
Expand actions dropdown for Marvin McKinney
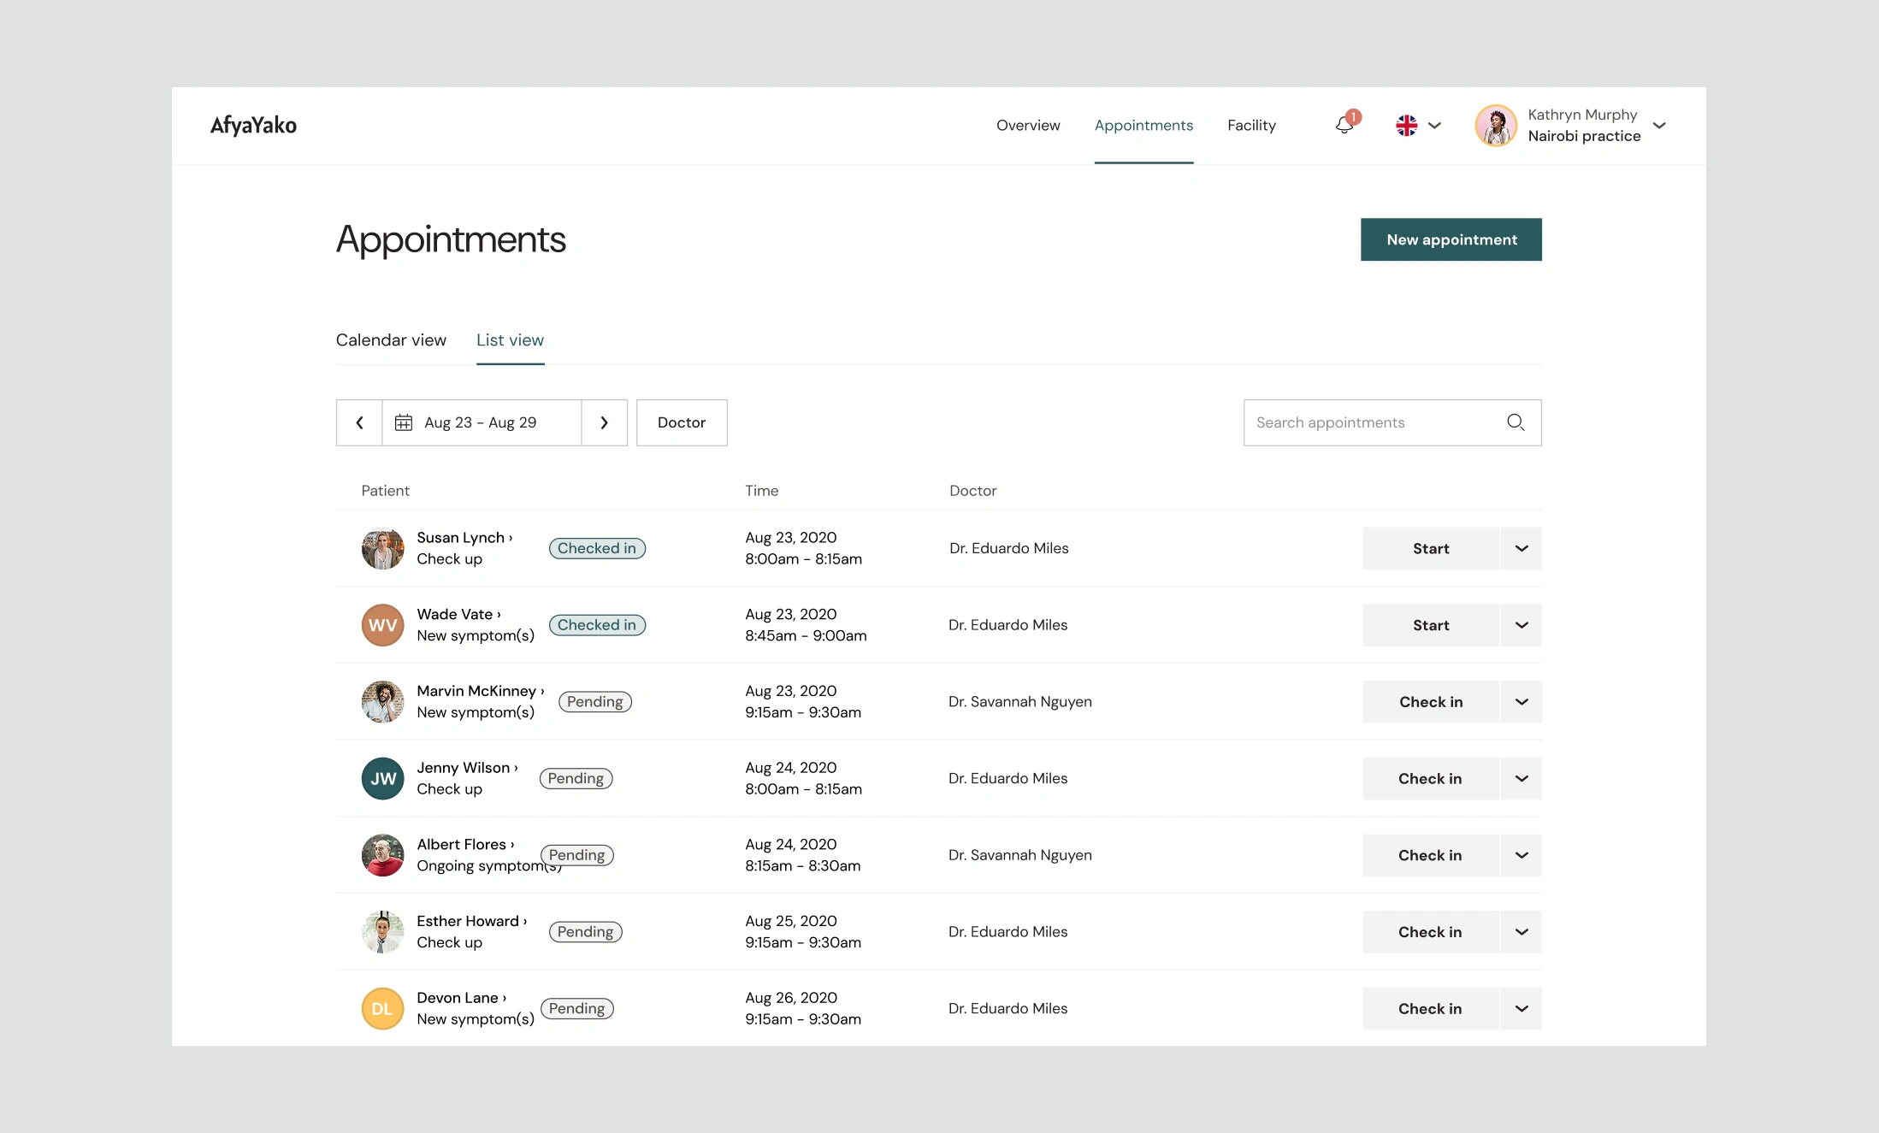click(x=1521, y=702)
